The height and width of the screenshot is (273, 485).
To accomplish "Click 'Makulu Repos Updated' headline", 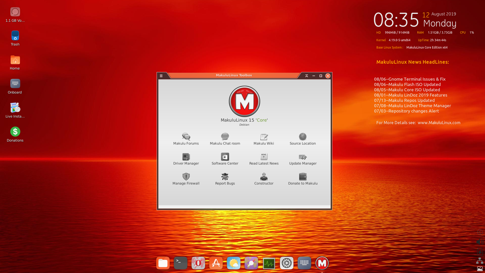I will pyautogui.click(x=411, y=100).
